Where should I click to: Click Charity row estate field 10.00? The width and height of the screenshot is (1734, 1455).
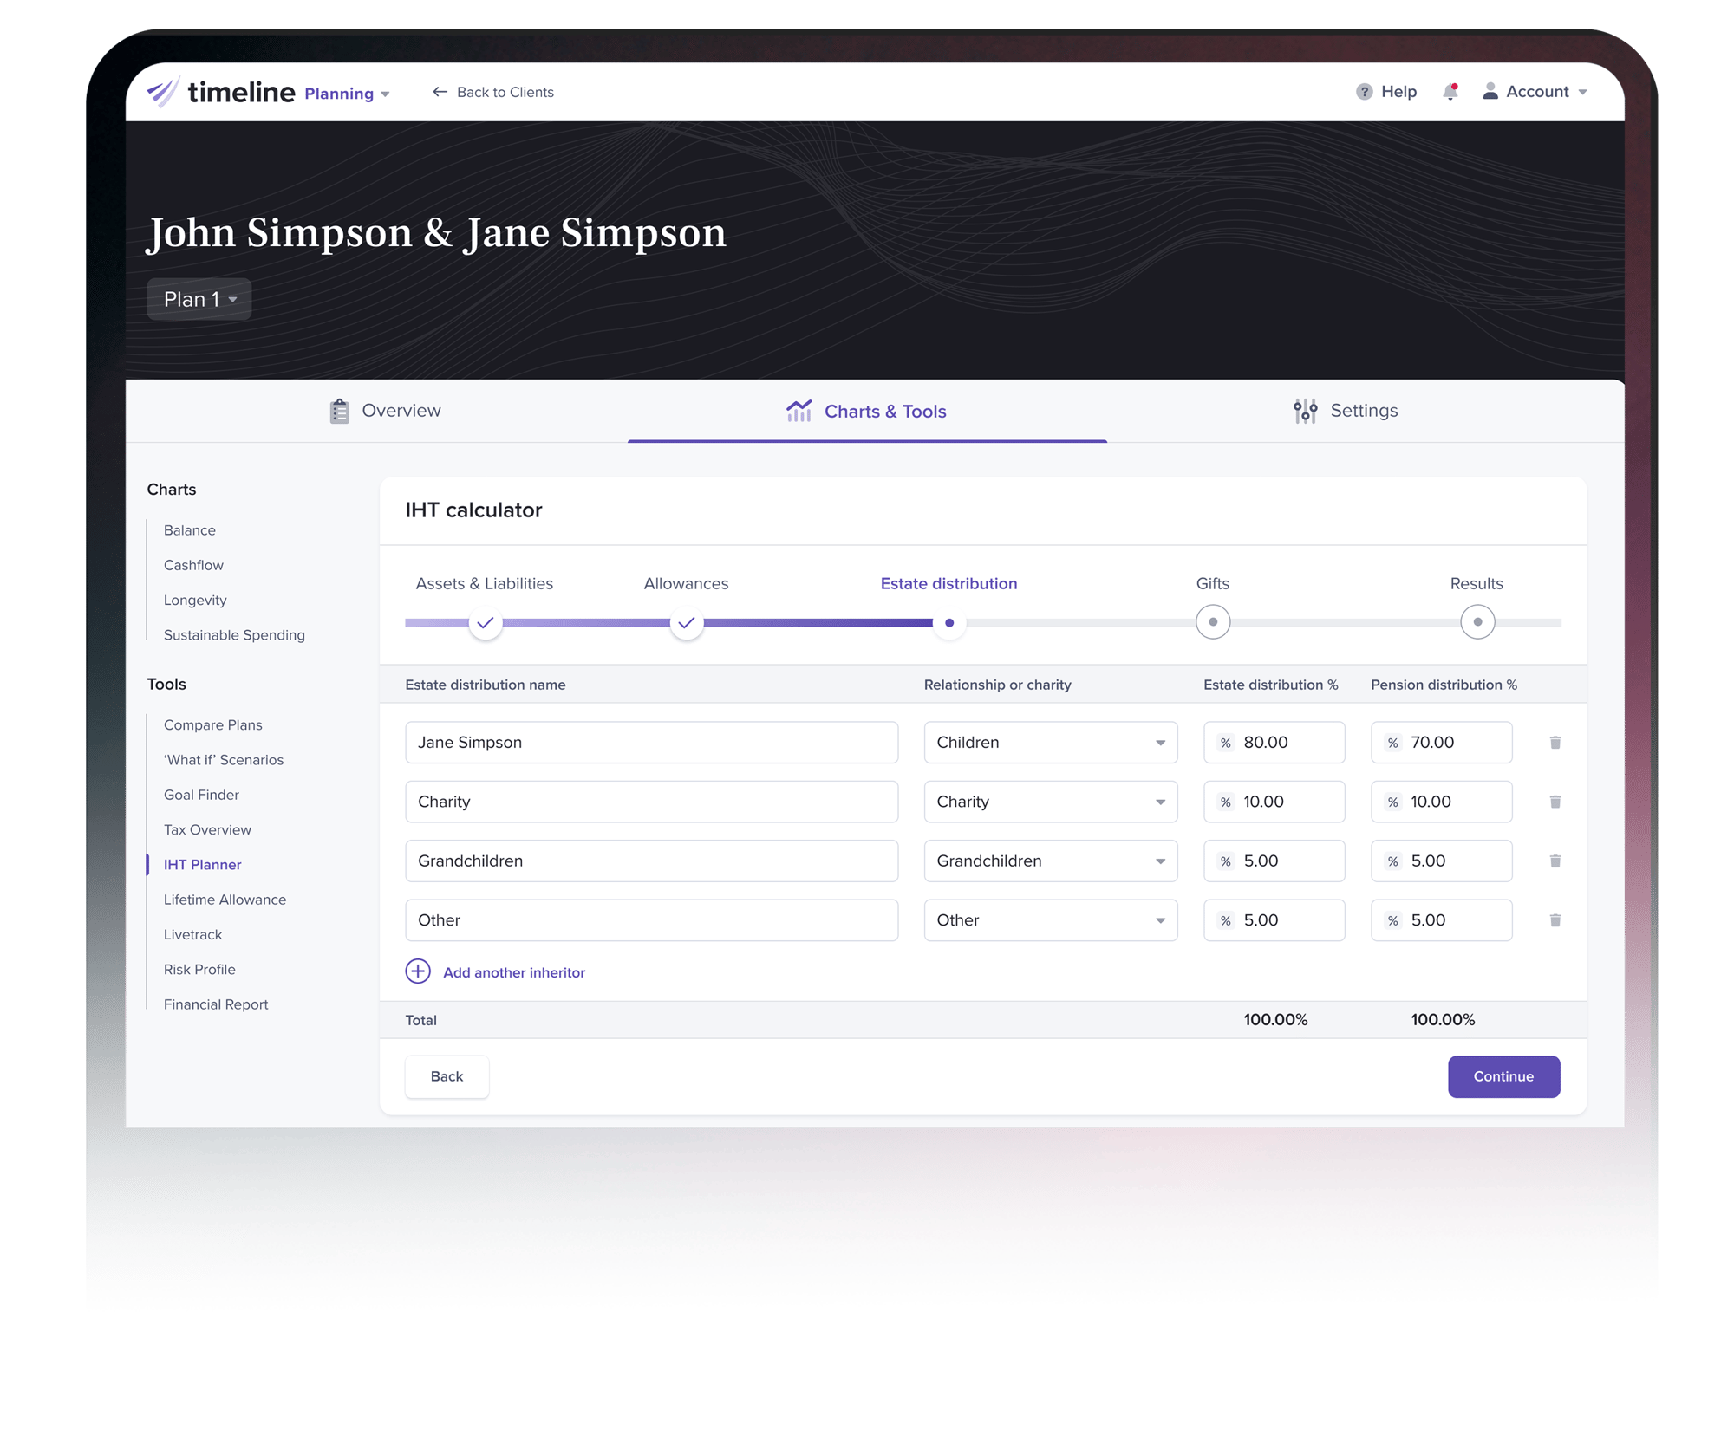click(x=1274, y=802)
